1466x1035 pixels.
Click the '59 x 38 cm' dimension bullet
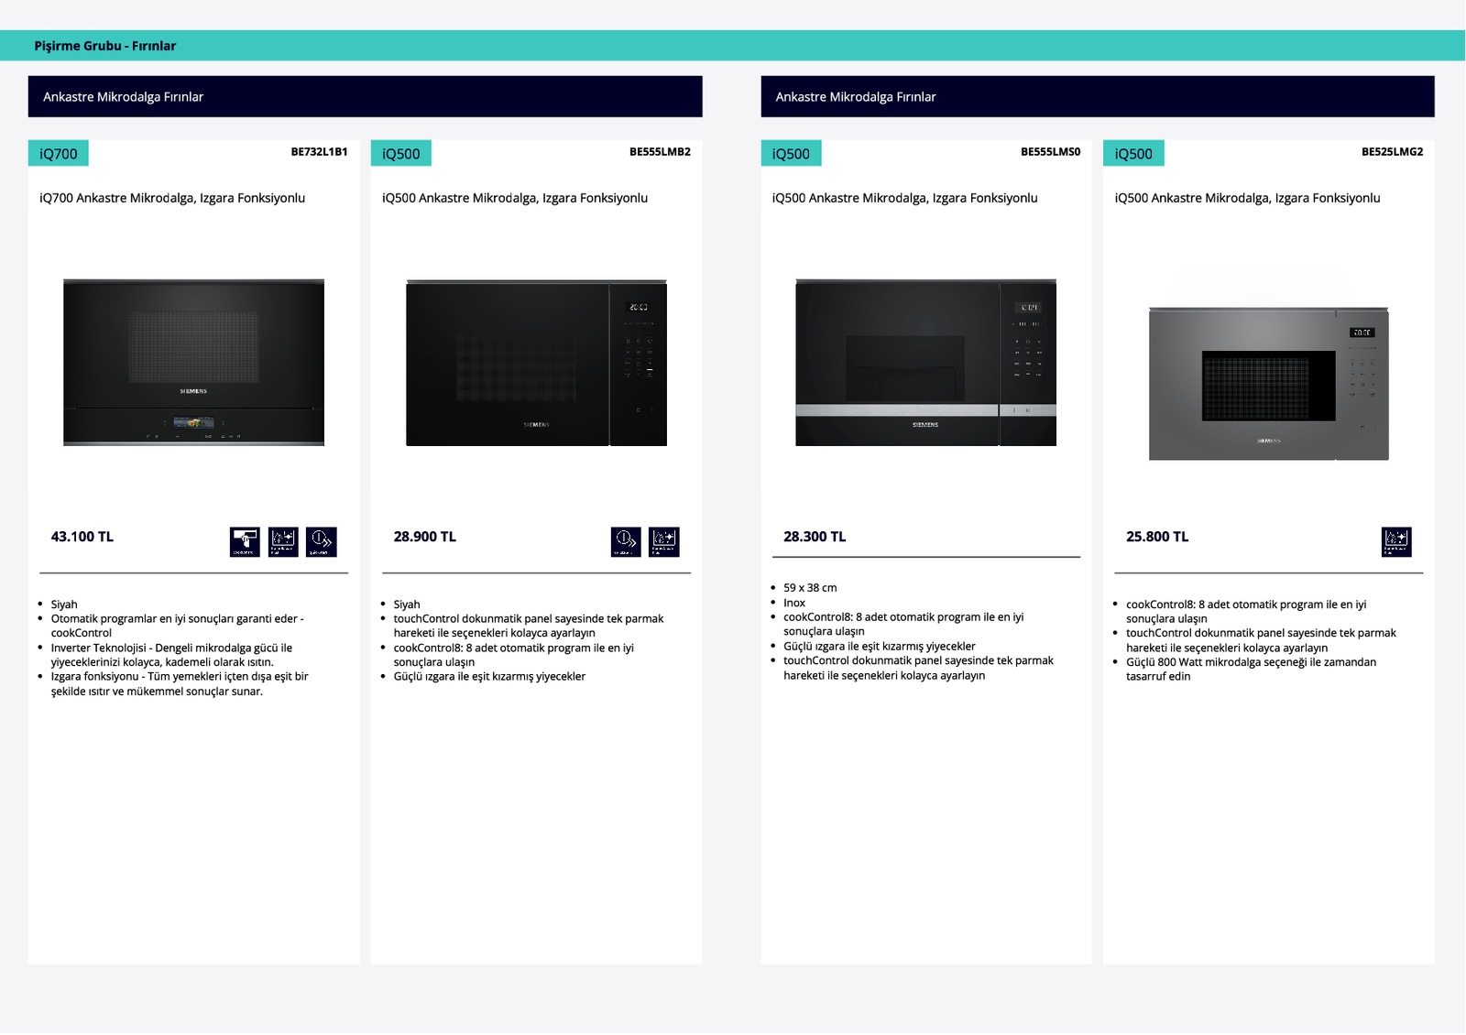(810, 588)
